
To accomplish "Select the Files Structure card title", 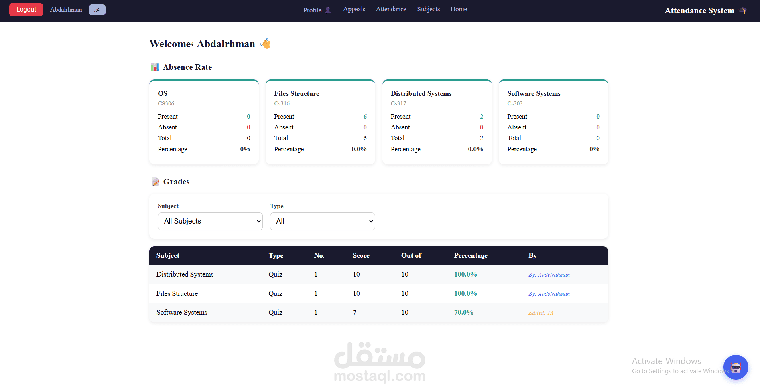I will [297, 93].
